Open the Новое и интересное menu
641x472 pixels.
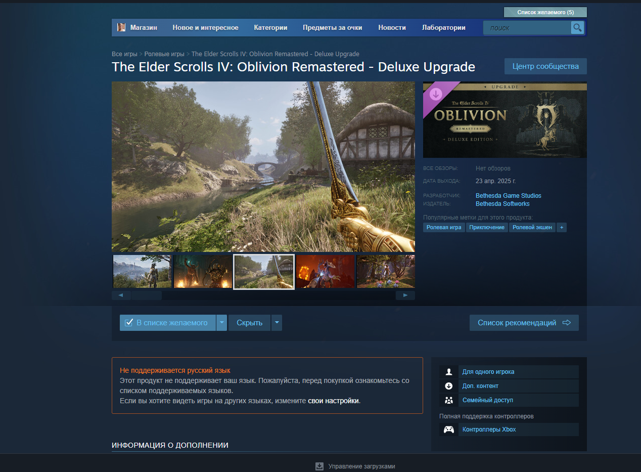(x=205, y=28)
